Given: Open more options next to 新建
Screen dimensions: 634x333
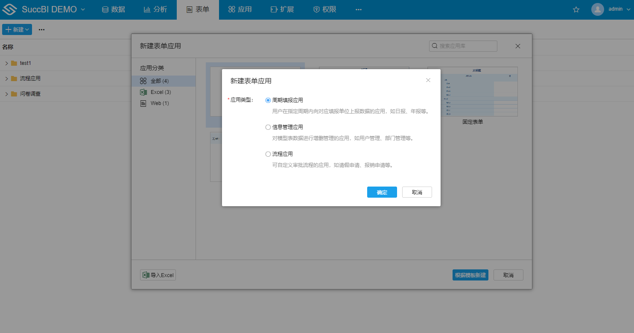Looking at the screenshot, I should 42,29.
